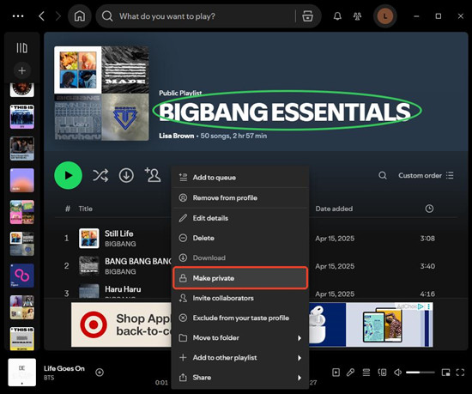Click the Still Life album thumbnail
This screenshot has height=394, width=472.
pos(88,238)
